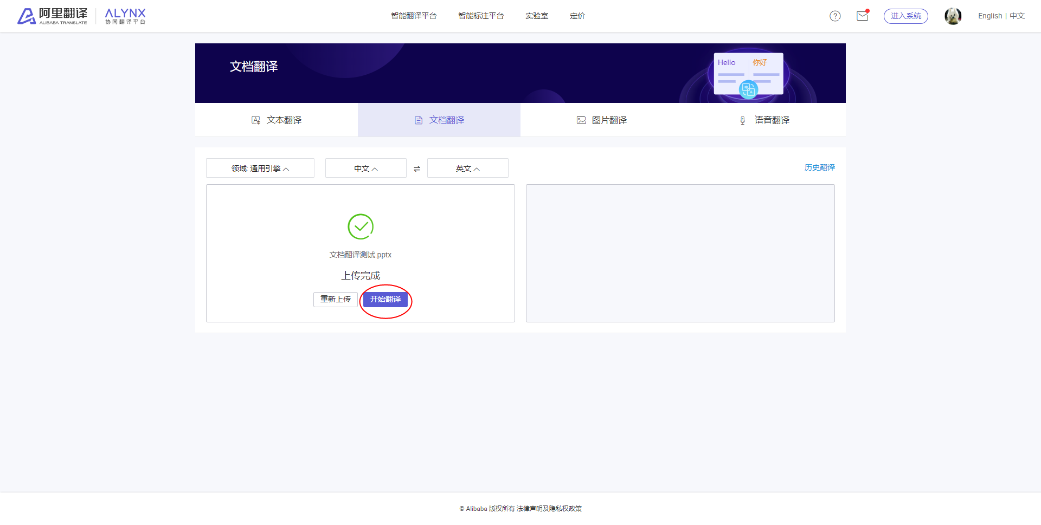Click the Alibaba Translate logo
The image size is (1041, 525).
click(52, 16)
